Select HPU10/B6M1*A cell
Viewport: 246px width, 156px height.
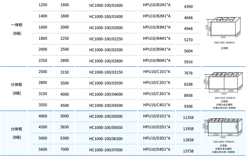pyautogui.click(x=157, y=60)
